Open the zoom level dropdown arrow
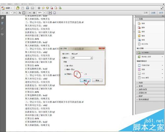Screen dimensions: 165x132 click(x=44, y=13)
